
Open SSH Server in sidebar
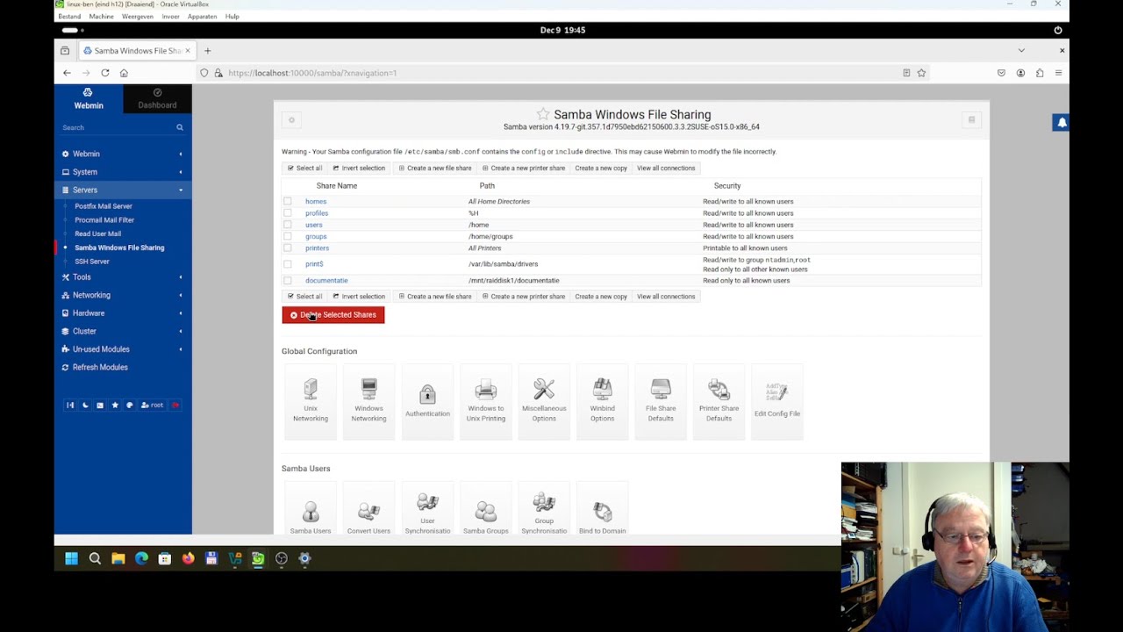92,262
